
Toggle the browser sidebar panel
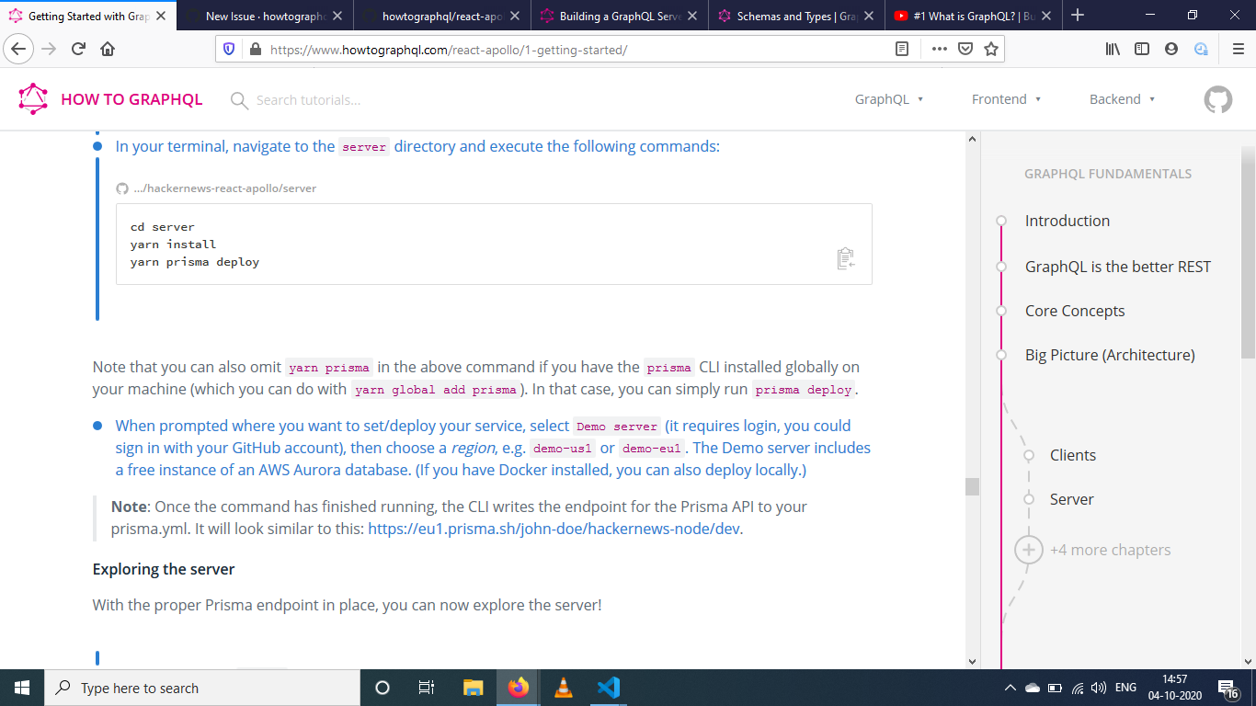coord(1141,49)
